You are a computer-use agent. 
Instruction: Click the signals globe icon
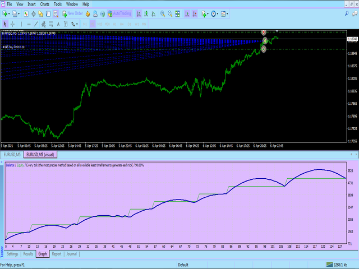103,13
